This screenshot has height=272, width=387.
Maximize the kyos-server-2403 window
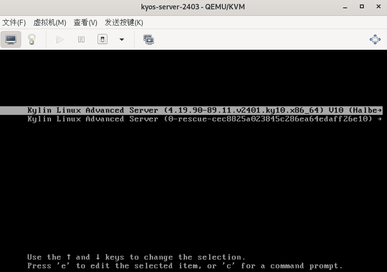click(x=362, y=7)
